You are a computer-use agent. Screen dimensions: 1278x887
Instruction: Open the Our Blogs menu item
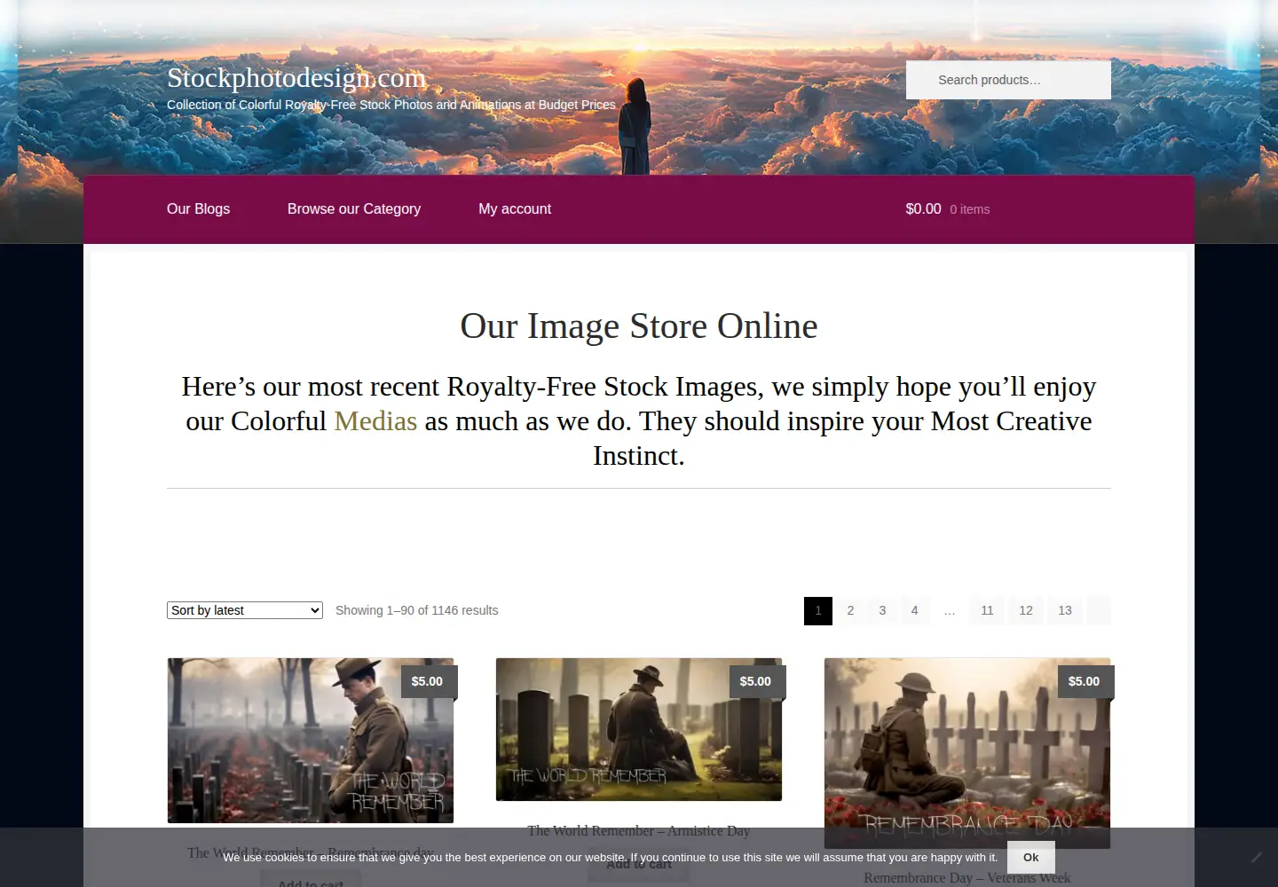[198, 209]
